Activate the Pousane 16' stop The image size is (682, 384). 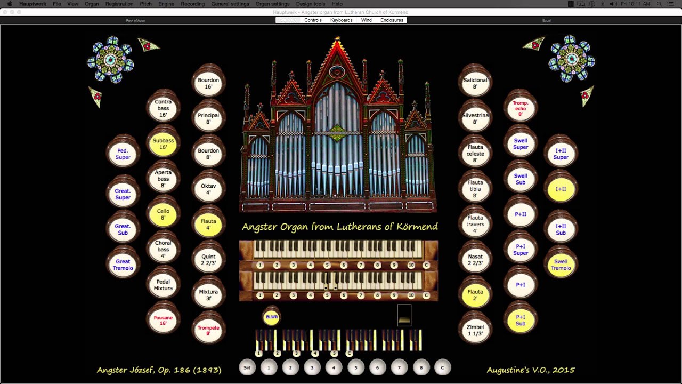(x=163, y=319)
